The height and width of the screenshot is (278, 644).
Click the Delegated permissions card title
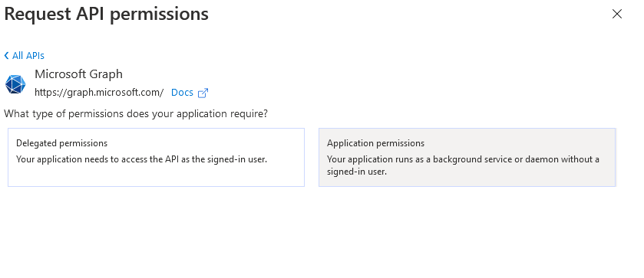pyautogui.click(x=61, y=143)
